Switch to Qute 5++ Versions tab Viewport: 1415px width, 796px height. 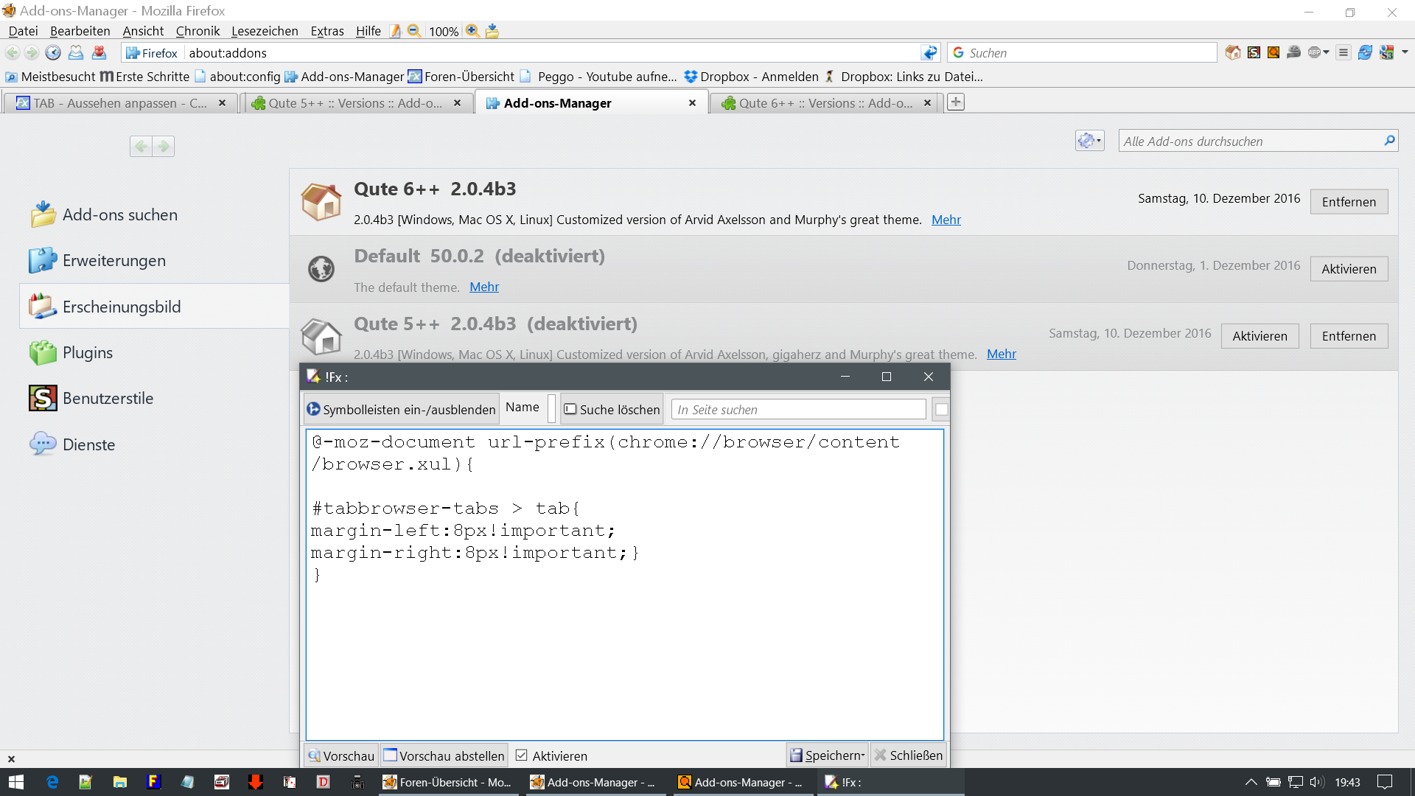click(x=355, y=103)
